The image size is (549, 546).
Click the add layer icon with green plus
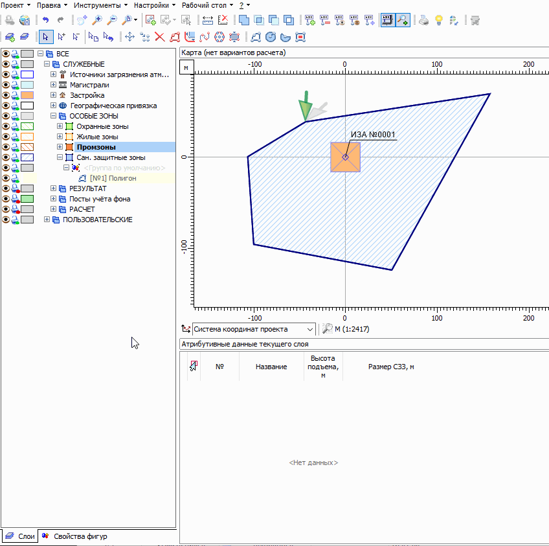(10, 37)
